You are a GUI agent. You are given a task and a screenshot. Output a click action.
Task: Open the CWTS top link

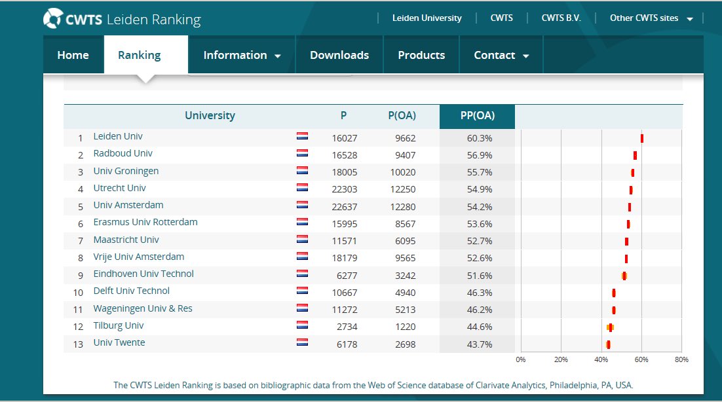501,18
